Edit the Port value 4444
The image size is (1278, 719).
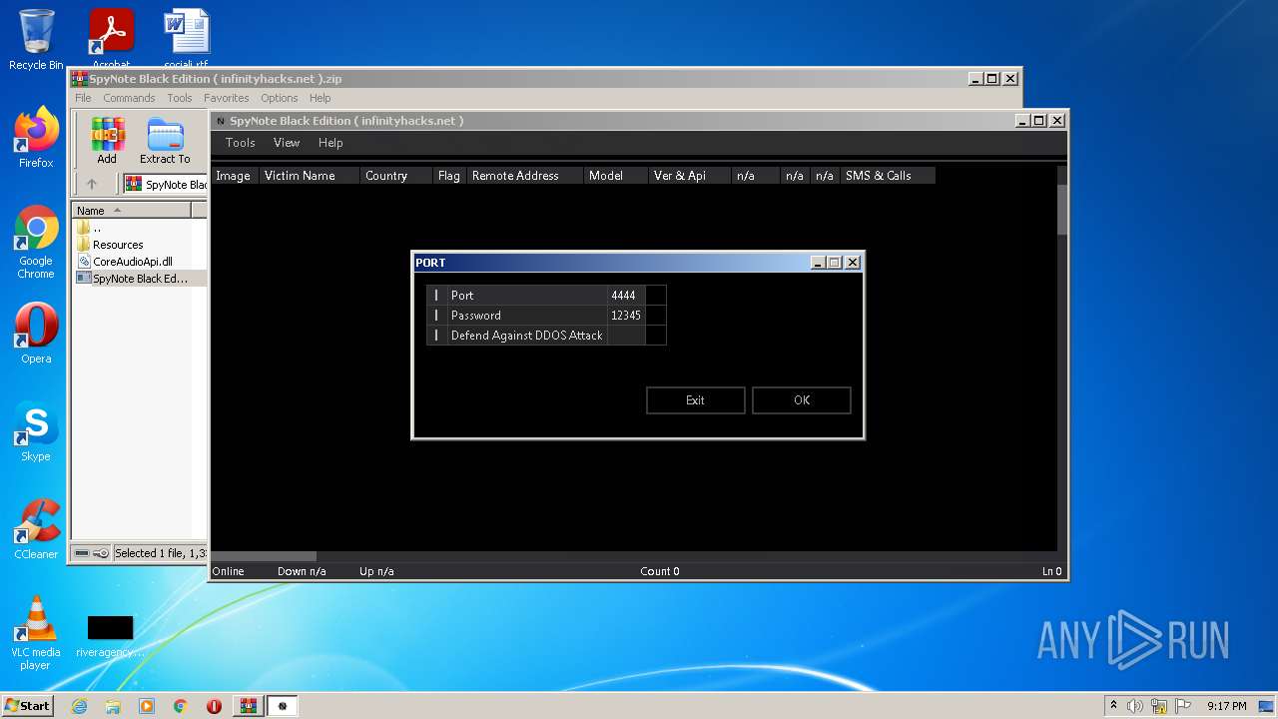(626, 296)
